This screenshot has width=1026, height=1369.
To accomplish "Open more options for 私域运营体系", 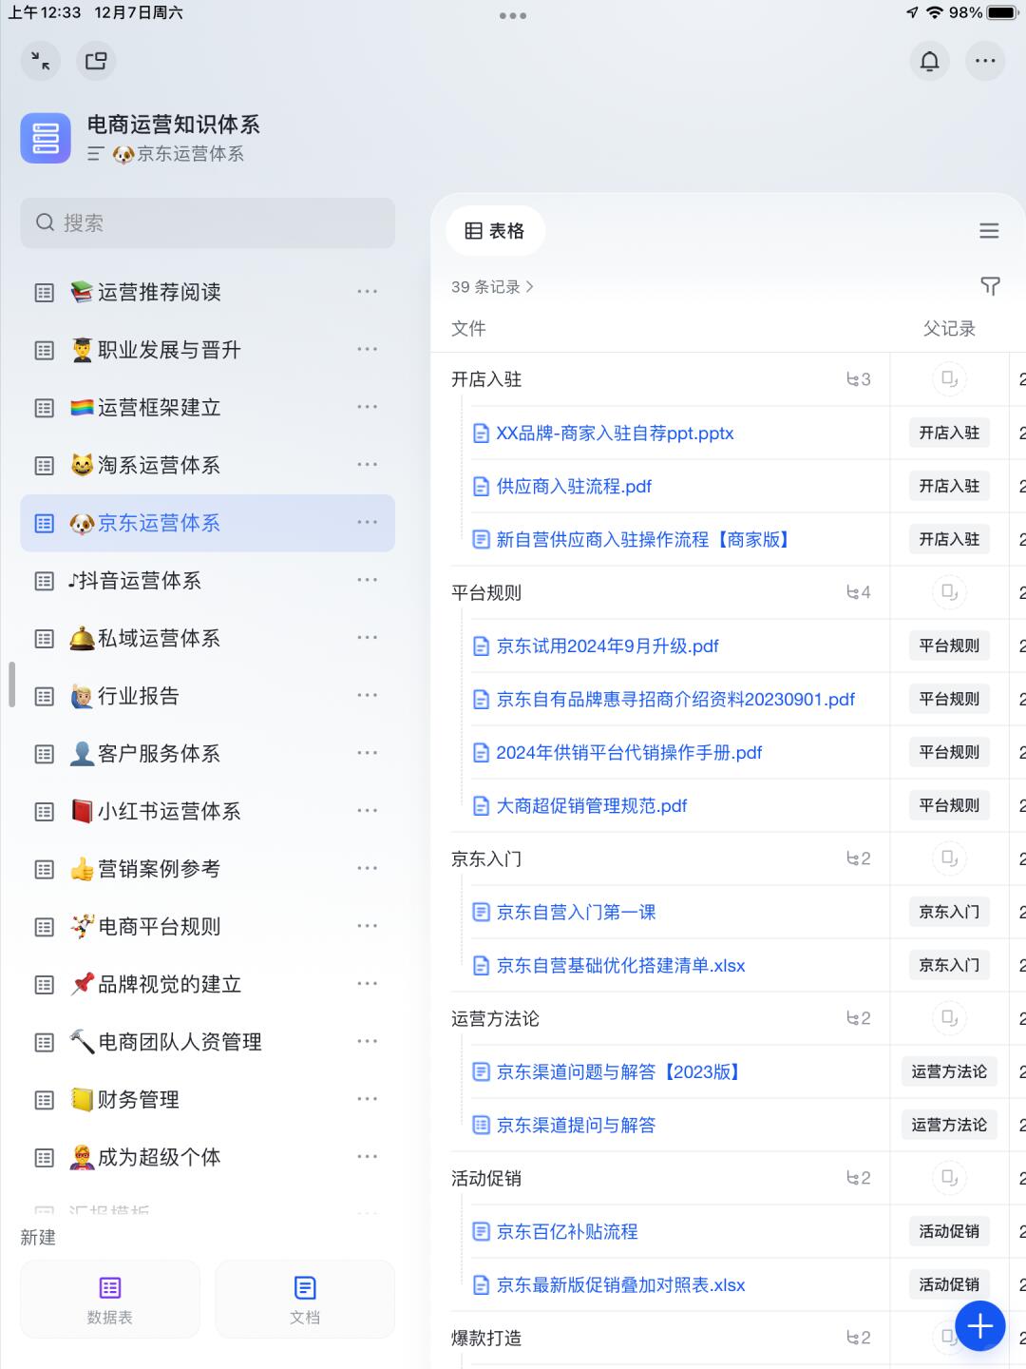I will point(368,638).
